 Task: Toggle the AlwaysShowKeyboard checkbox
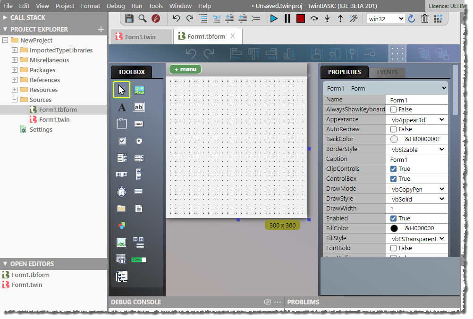(x=393, y=109)
